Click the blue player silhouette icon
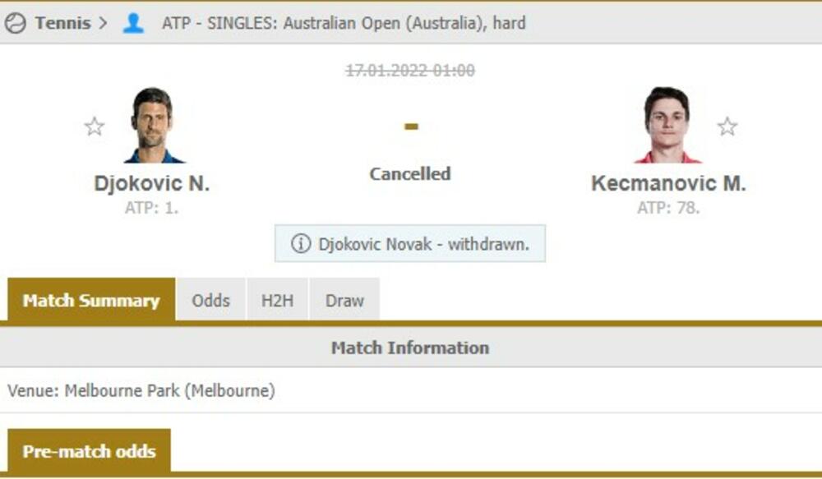822x479 pixels. tap(133, 23)
